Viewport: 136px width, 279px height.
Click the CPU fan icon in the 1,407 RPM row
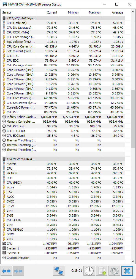point(4,244)
